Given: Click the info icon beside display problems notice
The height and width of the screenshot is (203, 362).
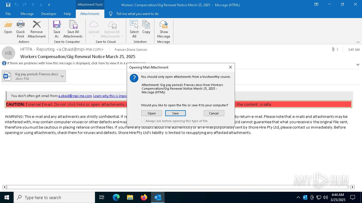Looking at the screenshot, I should pyautogui.click(x=4, y=63).
